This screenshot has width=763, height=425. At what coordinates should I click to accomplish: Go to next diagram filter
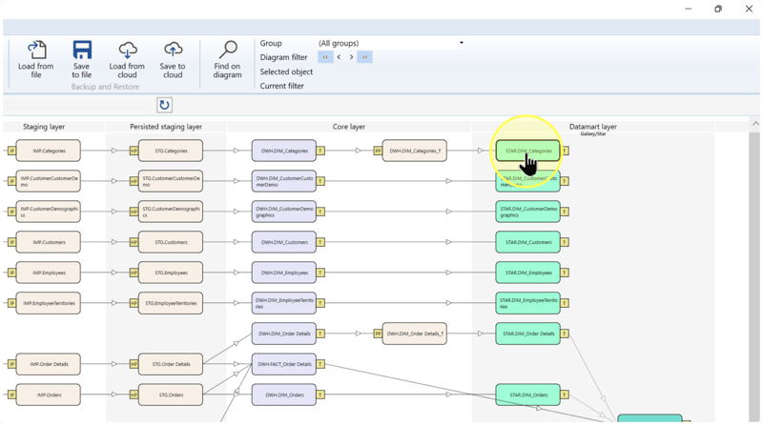click(351, 57)
